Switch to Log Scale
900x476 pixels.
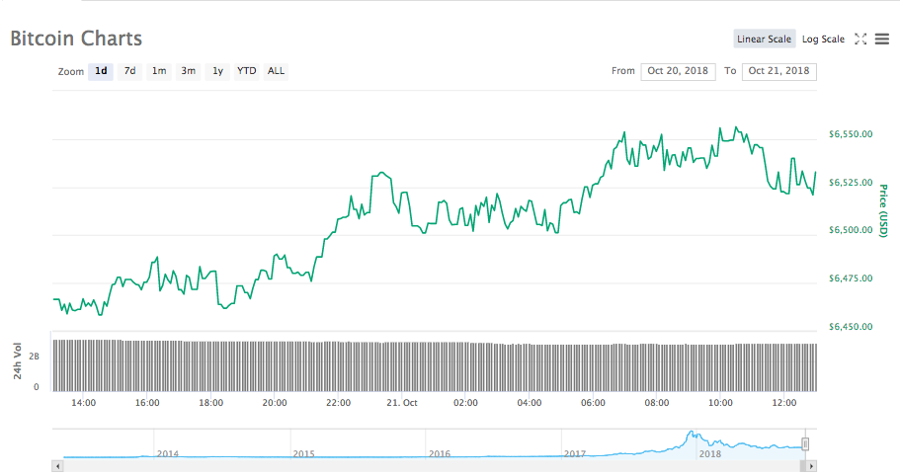(x=823, y=39)
